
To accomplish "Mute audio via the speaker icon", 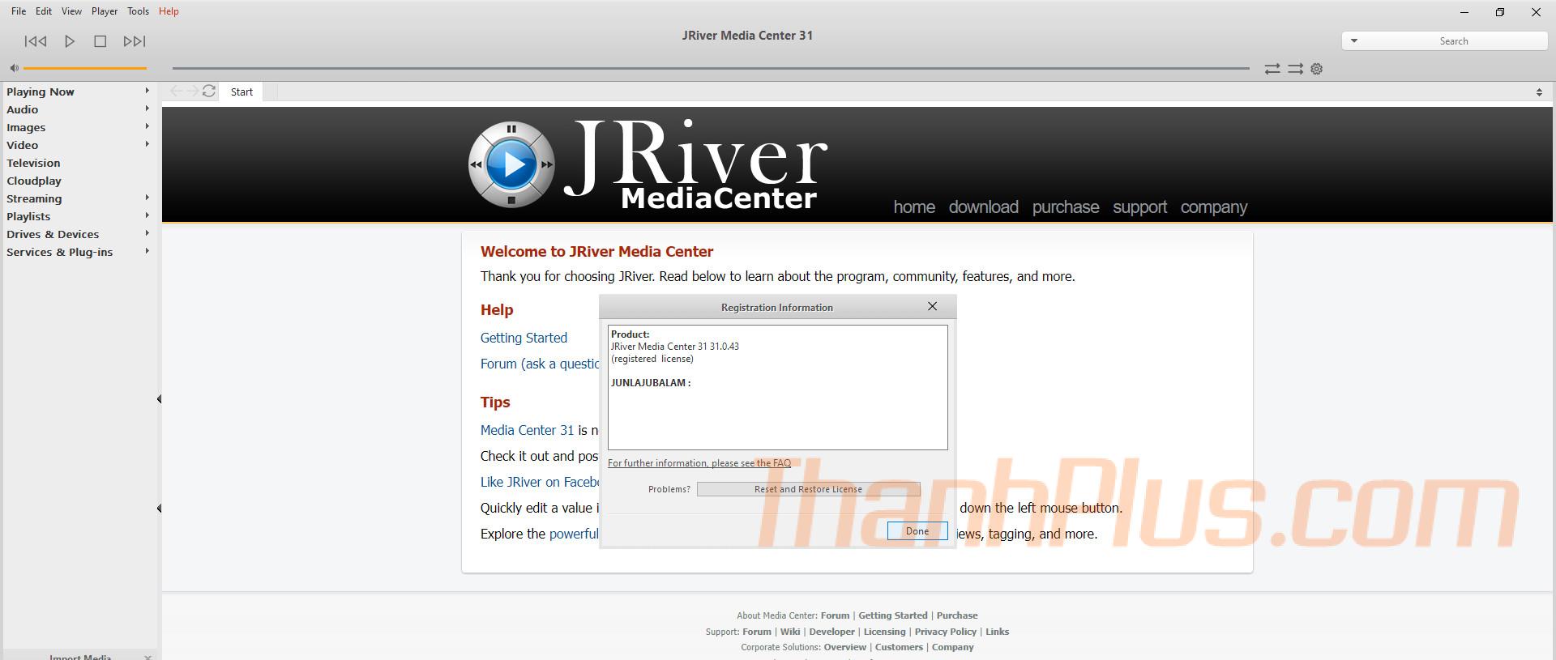I will (x=14, y=68).
